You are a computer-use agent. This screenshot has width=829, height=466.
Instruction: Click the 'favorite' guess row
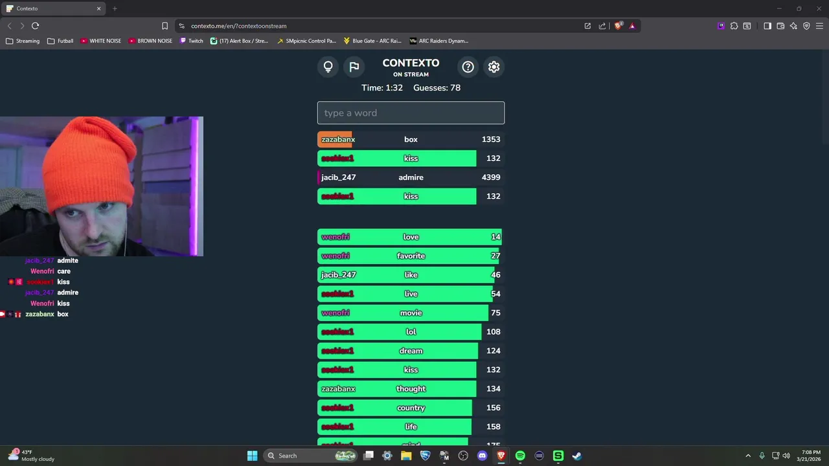(411, 256)
